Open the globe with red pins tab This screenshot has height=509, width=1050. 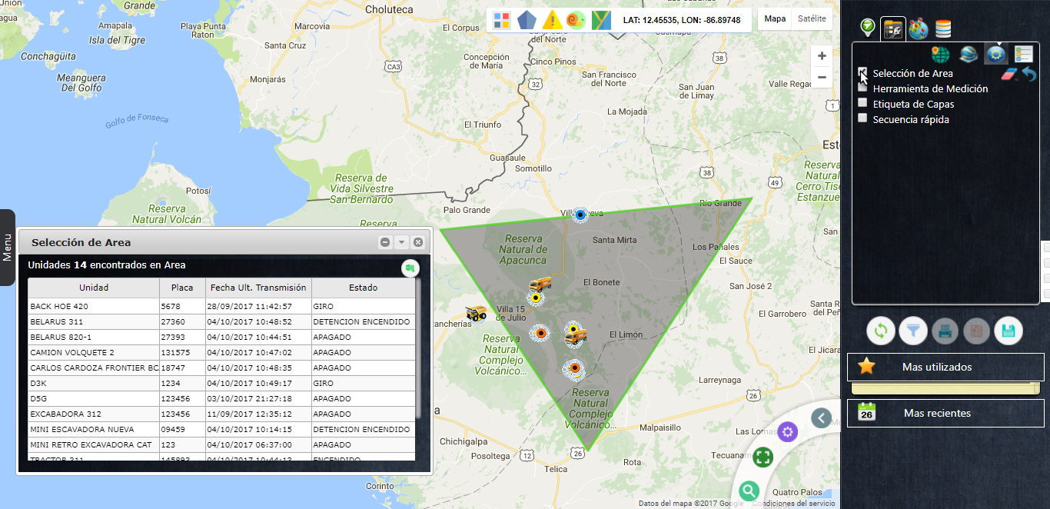(918, 28)
